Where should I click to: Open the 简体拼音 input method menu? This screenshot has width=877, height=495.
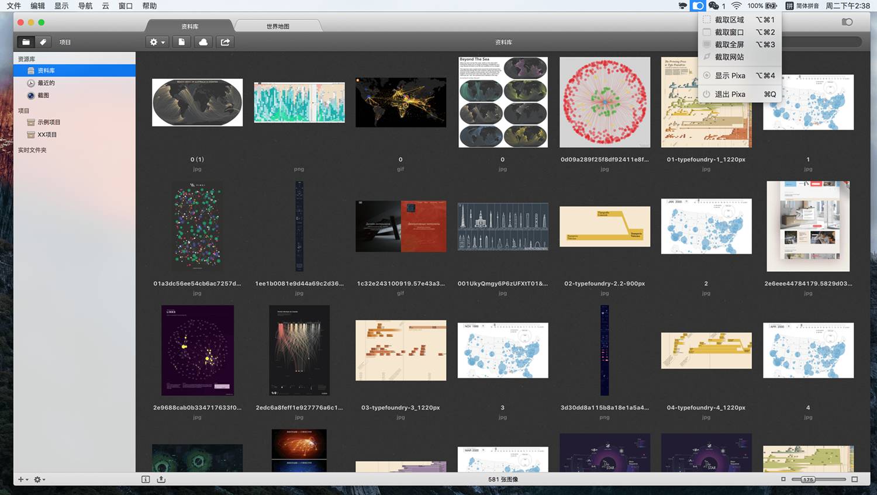pos(802,6)
